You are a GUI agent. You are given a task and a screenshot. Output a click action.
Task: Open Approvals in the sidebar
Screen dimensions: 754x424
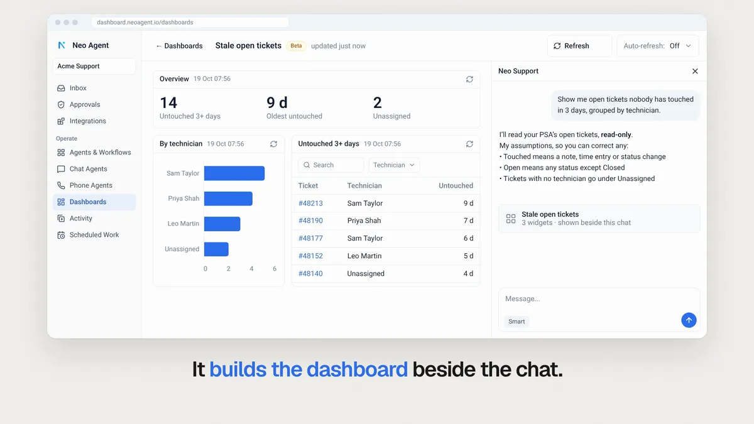point(94,104)
